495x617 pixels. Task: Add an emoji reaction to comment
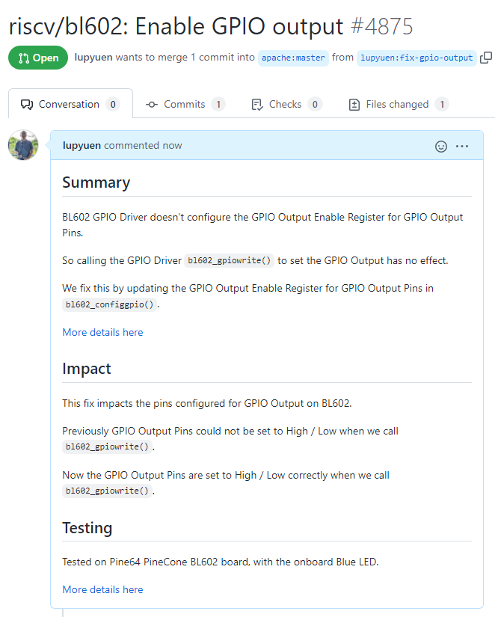(441, 146)
